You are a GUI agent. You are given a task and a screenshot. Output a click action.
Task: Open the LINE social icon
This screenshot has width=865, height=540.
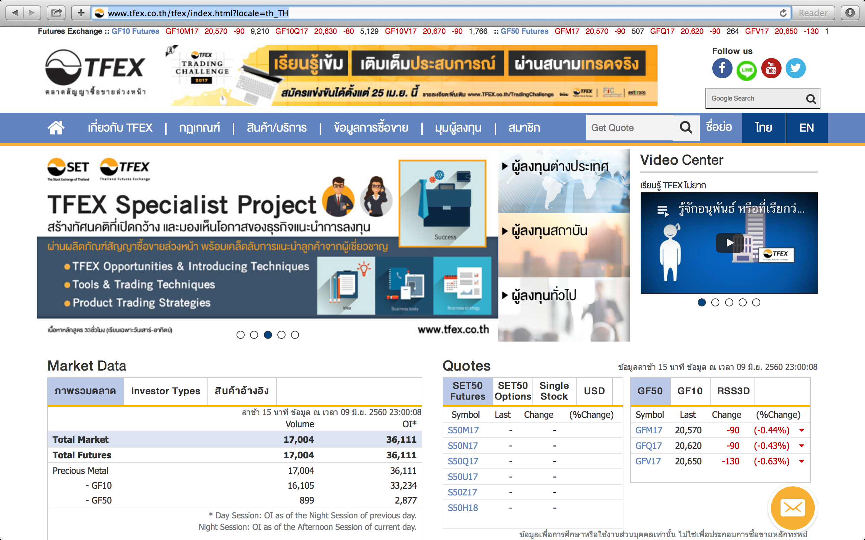(x=746, y=70)
